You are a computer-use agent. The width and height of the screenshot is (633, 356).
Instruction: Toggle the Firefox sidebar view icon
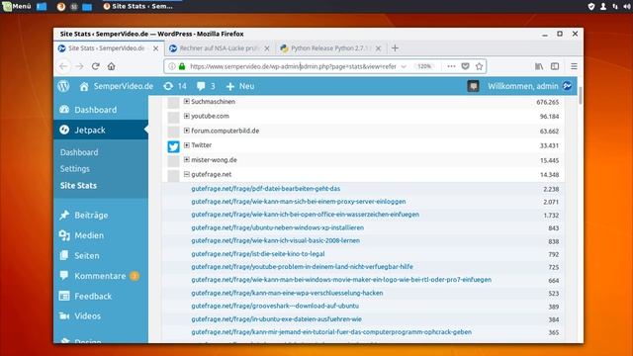point(555,66)
